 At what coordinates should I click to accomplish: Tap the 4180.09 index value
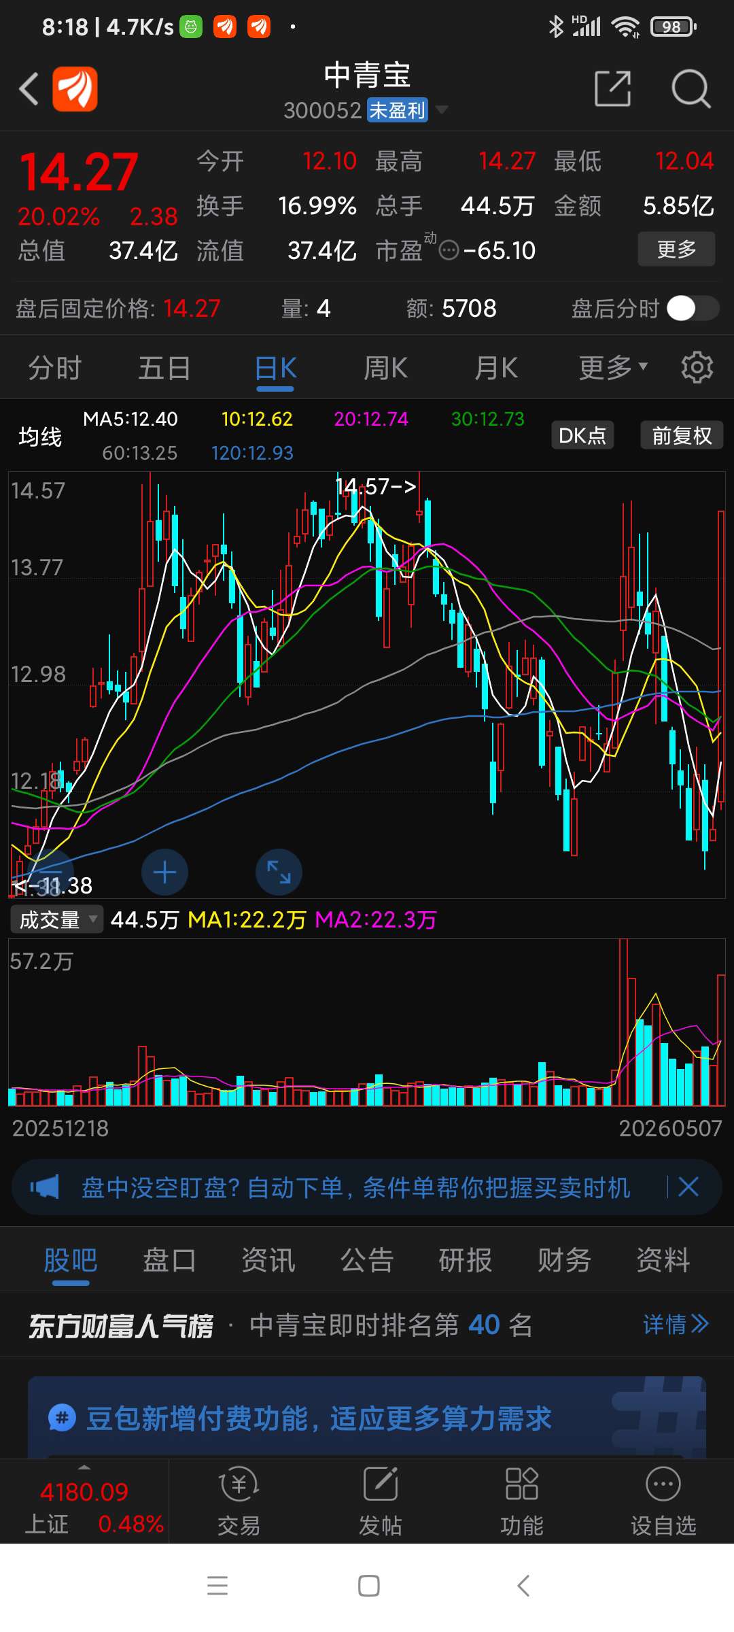click(x=84, y=1492)
